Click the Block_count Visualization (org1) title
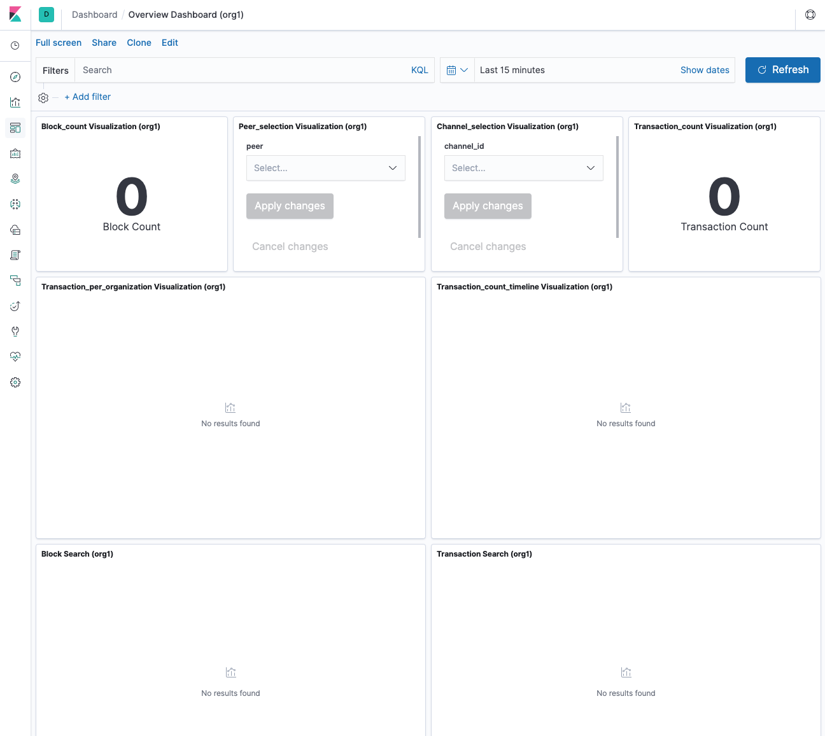This screenshot has width=825, height=736. (101, 127)
